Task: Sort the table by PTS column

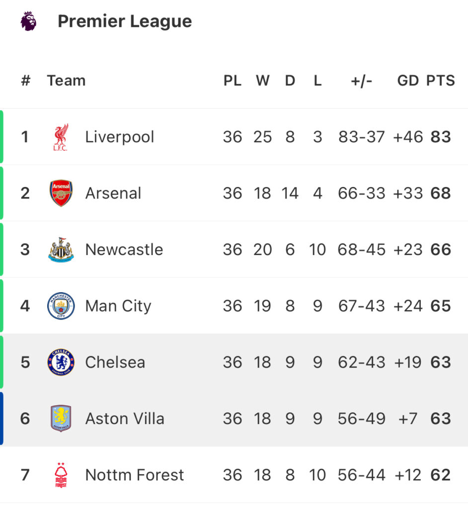Action: click(x=440, y=80)
